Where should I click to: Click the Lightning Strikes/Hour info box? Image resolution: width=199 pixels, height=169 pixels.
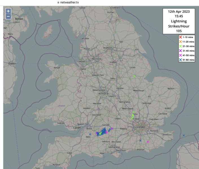(x=179, y=21)
